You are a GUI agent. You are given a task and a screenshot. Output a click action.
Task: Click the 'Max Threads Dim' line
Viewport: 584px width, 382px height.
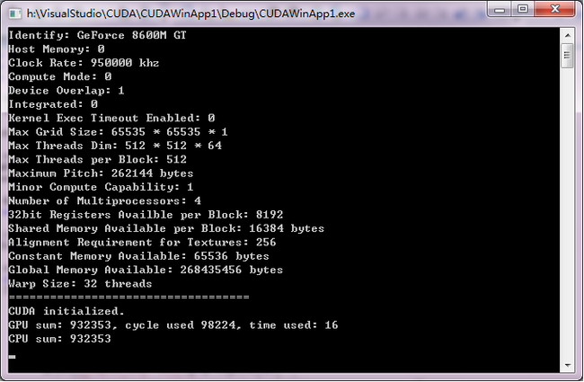click(x=115, y=146)
